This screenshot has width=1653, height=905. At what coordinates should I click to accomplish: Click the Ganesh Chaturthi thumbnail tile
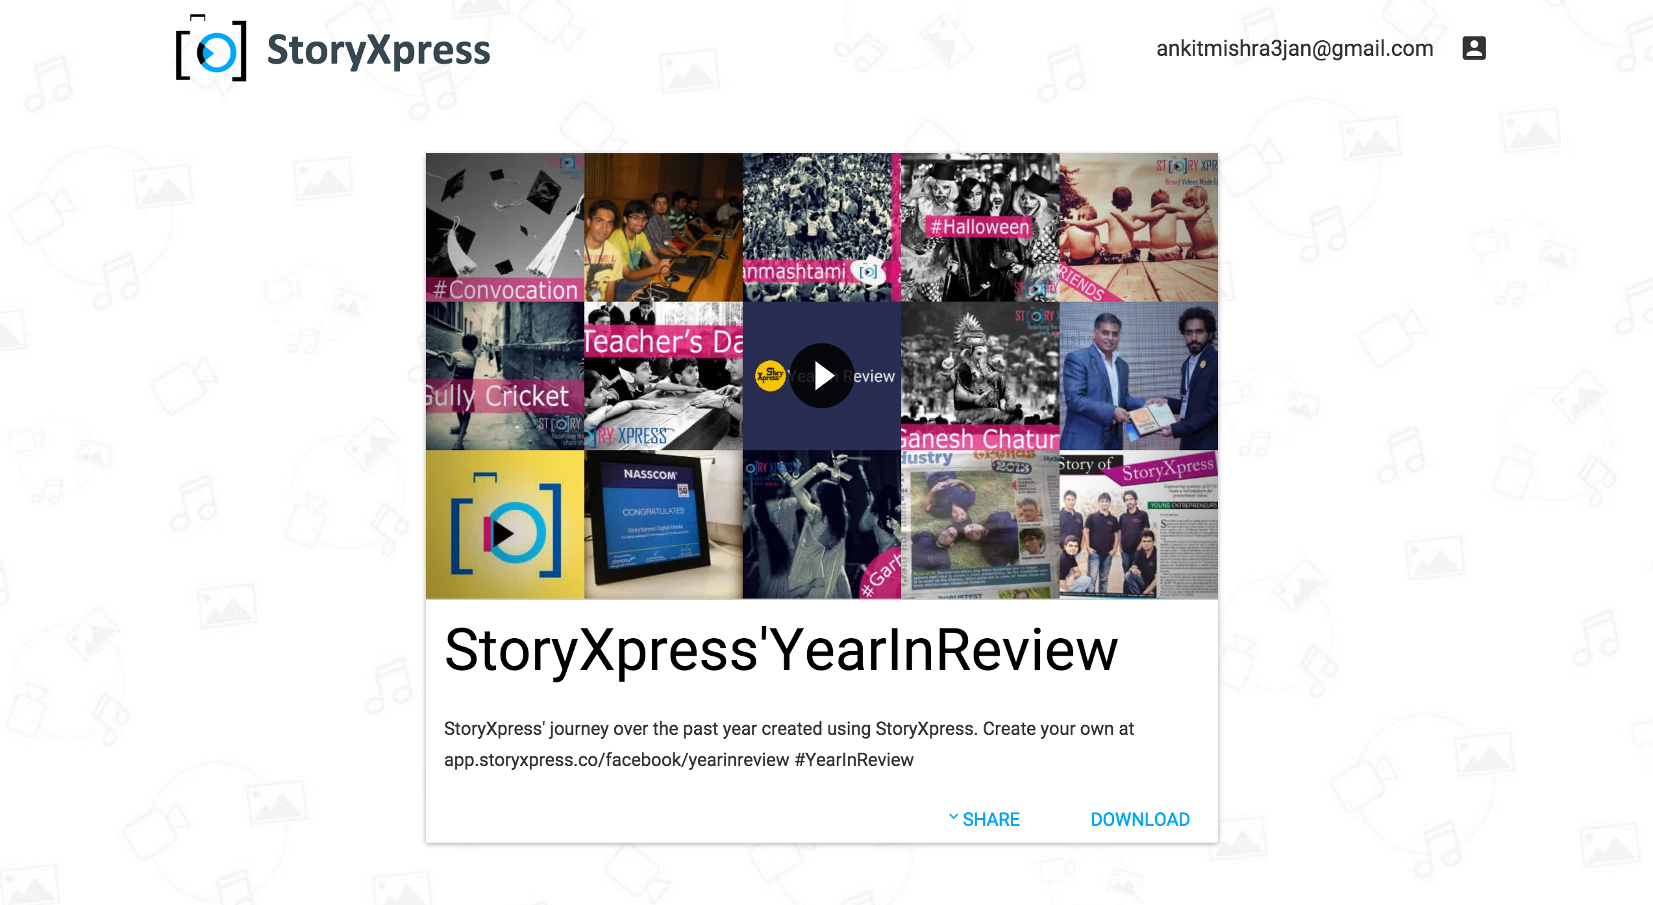[980, 376]
